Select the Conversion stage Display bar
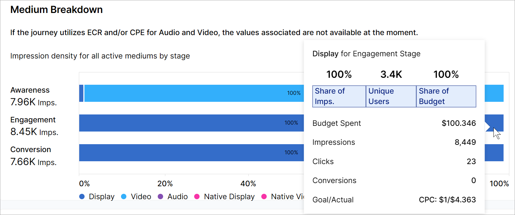This screenshot has width=515, height=215. click(x=190, y=153)
